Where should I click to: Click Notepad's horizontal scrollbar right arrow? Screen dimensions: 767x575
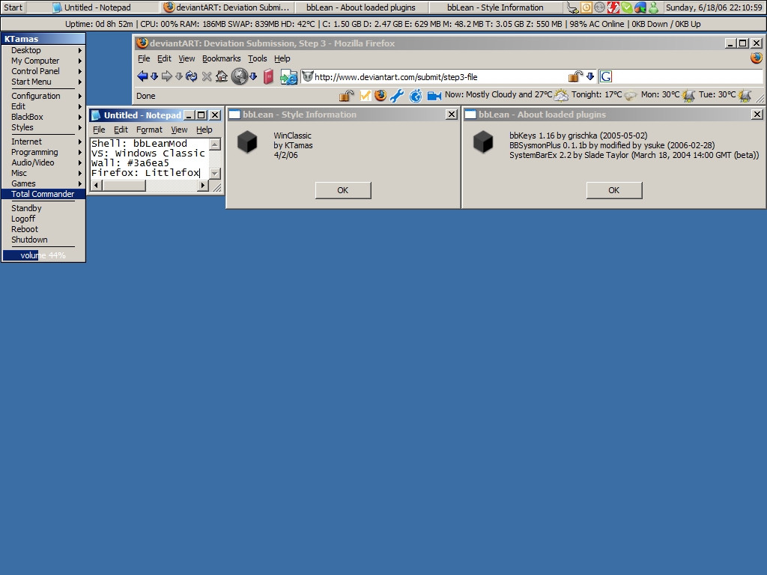pyautogui.click(x=202, y=186)
